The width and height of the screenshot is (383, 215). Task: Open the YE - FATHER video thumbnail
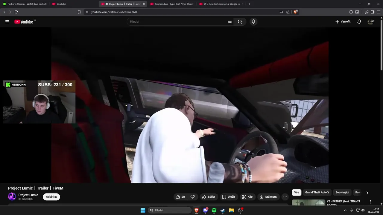[x=308, y=202]
